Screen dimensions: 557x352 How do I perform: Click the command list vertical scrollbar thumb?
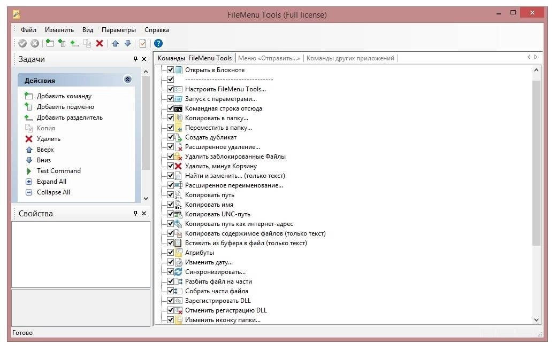coord(536,163)
